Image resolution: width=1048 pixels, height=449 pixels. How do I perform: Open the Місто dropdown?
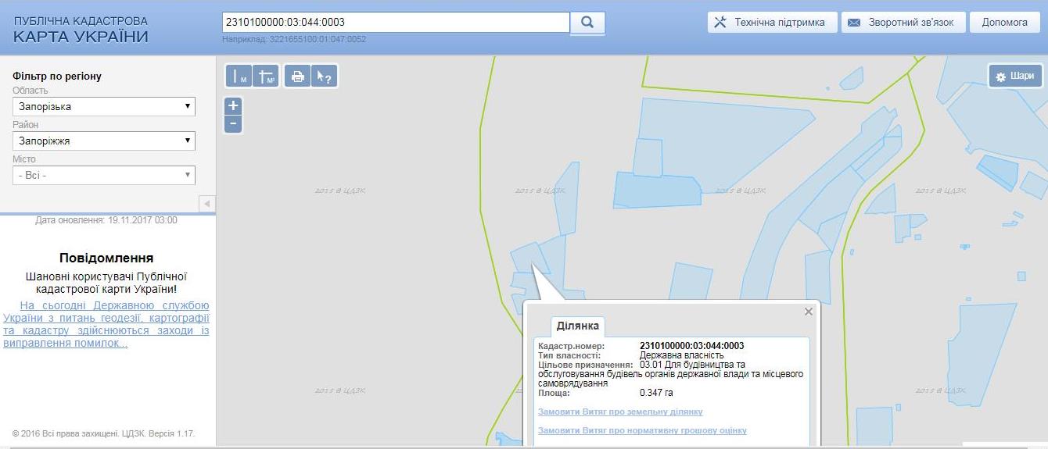(x=104, y=176)
